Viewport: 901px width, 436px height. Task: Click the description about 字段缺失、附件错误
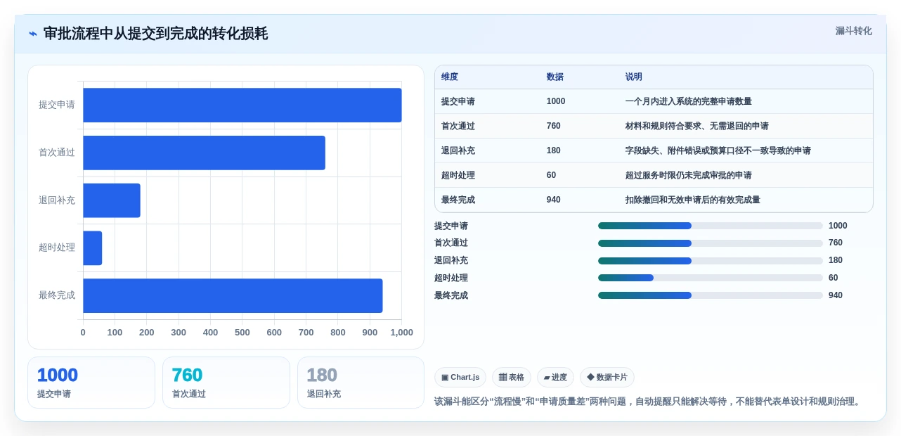[718, 150]
